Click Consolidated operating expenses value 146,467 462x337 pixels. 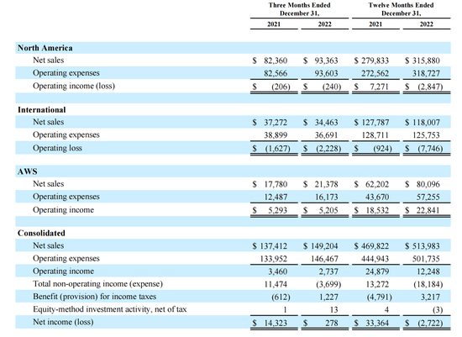tap(324, 259)
